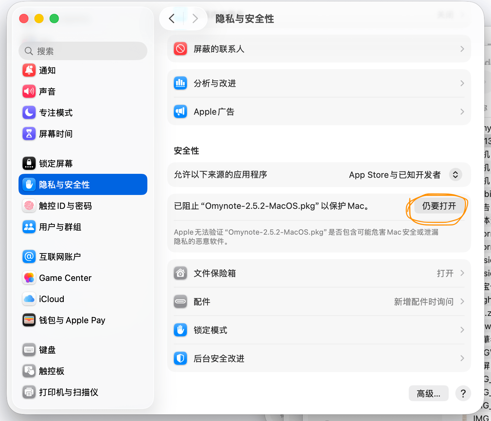This screenshot has height=421, width=491.
Task: Go forward with the right arrow
Action: pyautogui.click(x=195, y=19)
